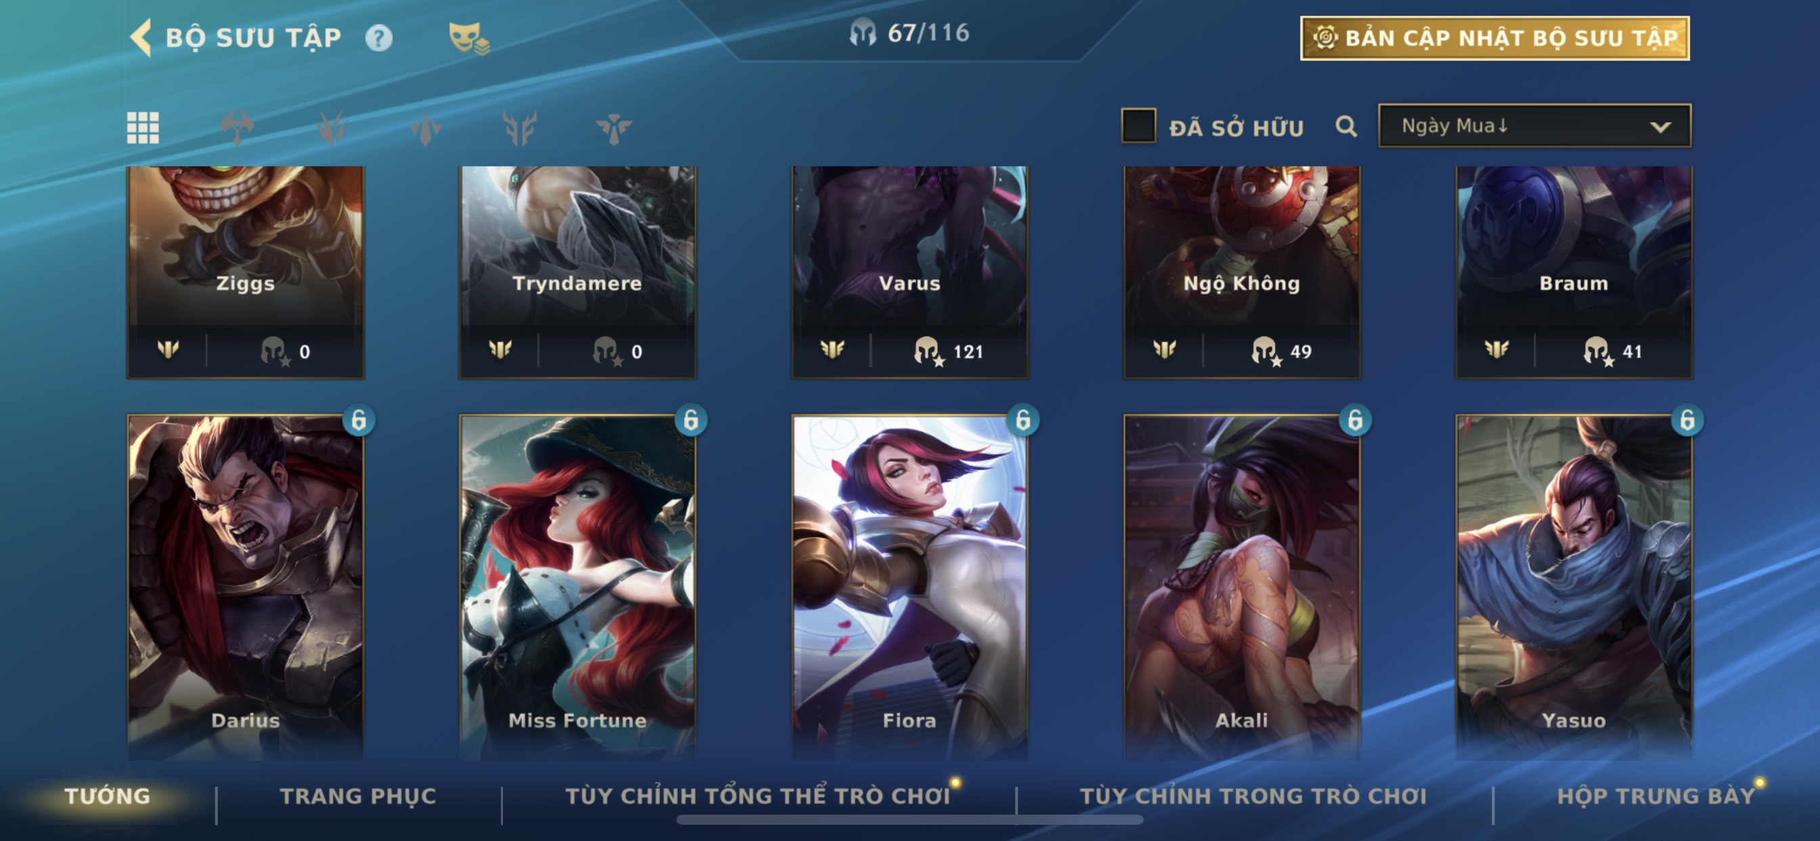Filter by the fourth winged role icon

519,128
